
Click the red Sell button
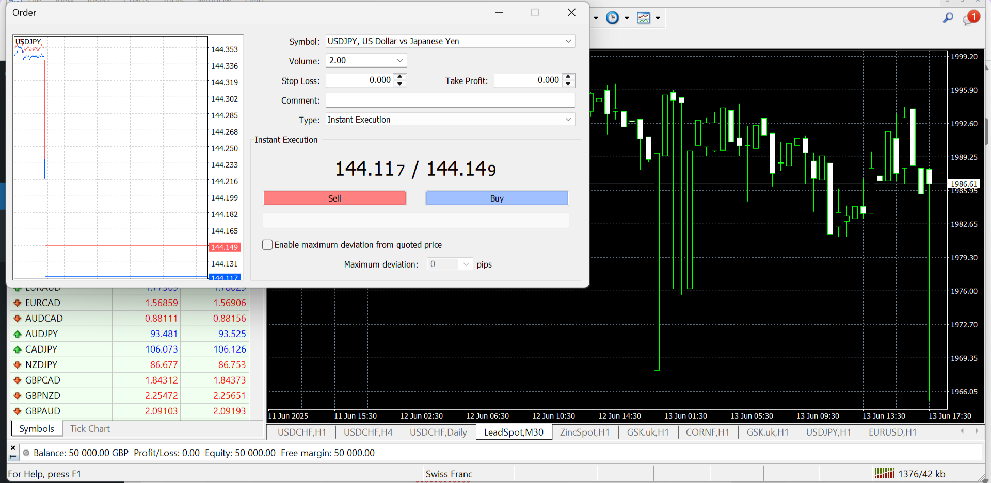(x=334, y=198)
